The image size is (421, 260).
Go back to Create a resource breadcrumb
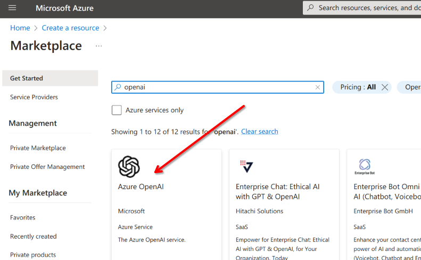(x=70, y=28)
